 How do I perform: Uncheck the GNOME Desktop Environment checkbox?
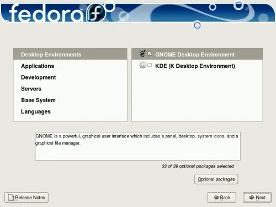[x=150, y=54]
